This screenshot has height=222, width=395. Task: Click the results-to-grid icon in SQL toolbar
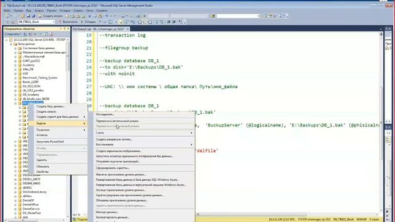click(x=144, y=22)
